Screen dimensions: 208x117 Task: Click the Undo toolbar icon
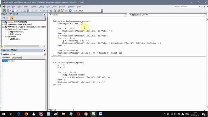pos(32,11)
